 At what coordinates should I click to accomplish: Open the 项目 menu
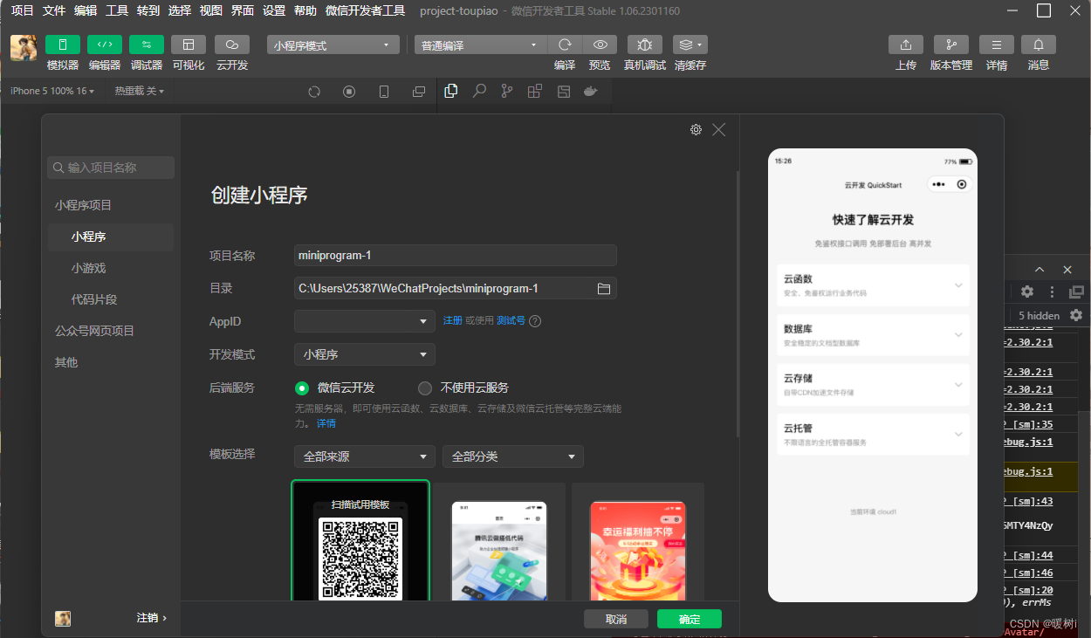(x=23, y=10)
